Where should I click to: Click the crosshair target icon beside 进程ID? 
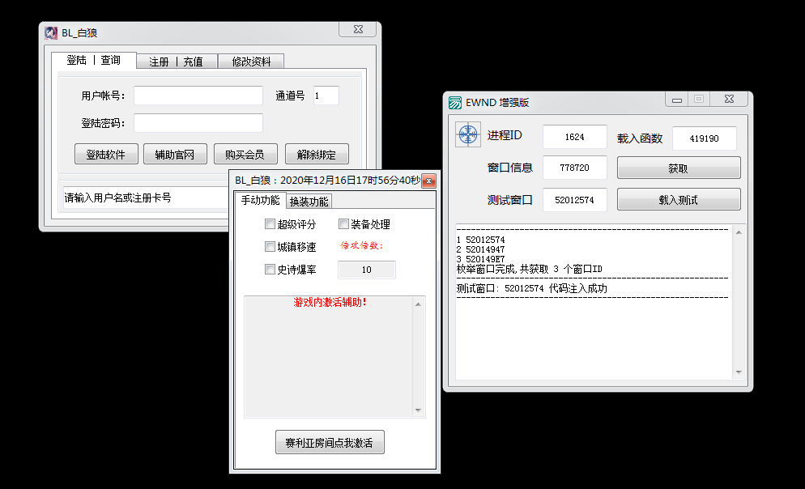468,135
